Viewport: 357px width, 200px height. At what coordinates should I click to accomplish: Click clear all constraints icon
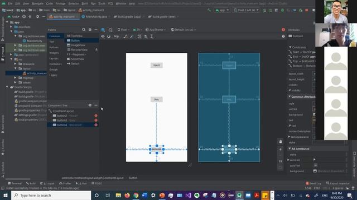click(126, 37)
